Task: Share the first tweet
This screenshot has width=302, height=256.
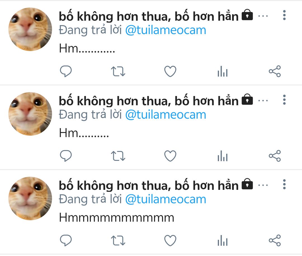Action: click(275, 71)
